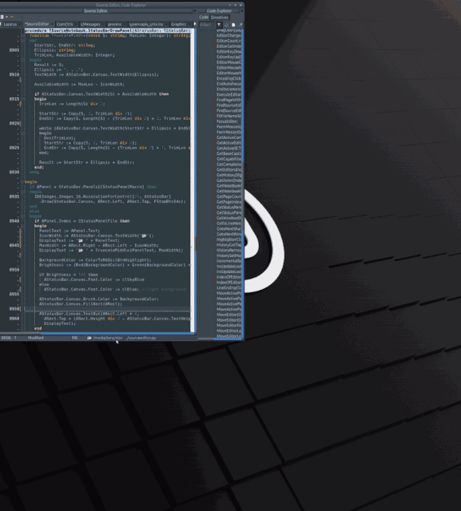The image size is (461, 511).
Task: Click the last icon in Code Explorer toolbar
Action: point(240,25)
